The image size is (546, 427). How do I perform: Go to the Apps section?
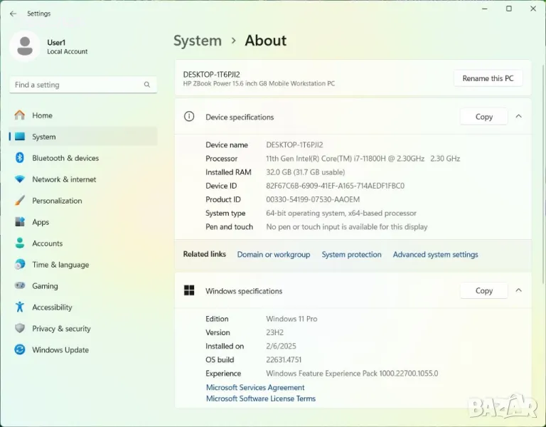(x=41, y=222)
